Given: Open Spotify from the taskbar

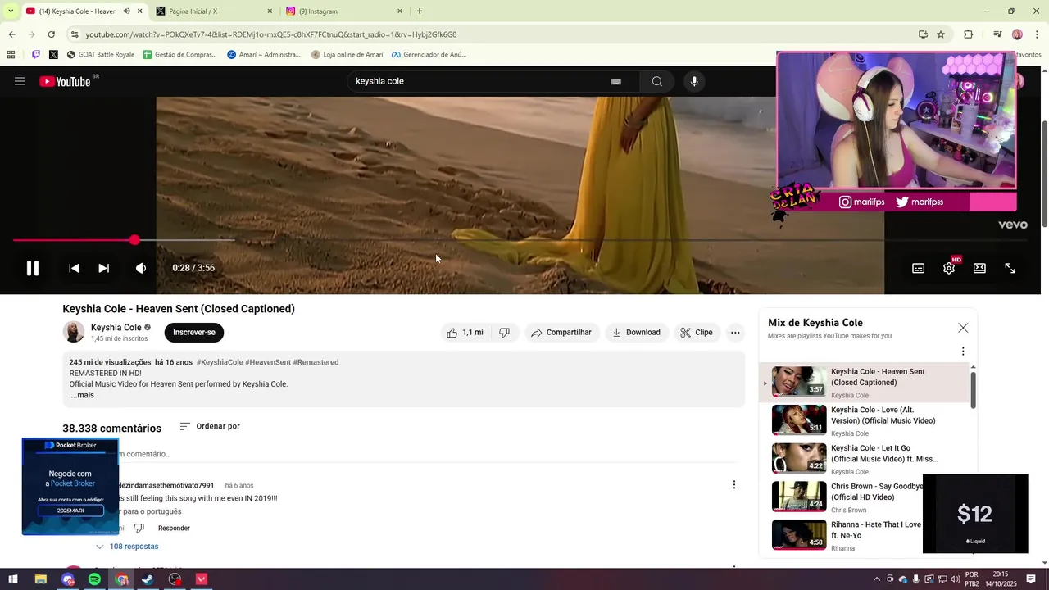Looking at the screenshot, I should [94, 579].
